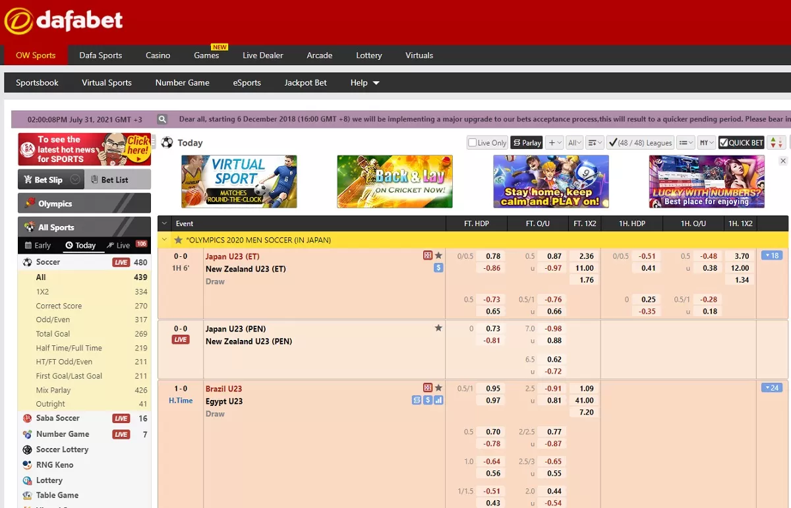Image resolution: width=791 pixels, height=508 pixels.
Task: Click the Saba Soccer sidebar icon
Action: [27, 418]
